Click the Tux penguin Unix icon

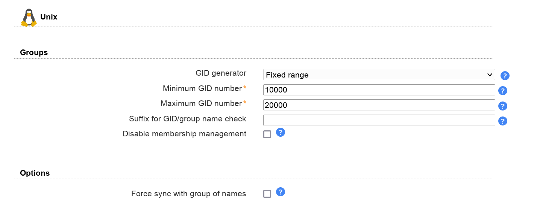[x=29, y=18]
